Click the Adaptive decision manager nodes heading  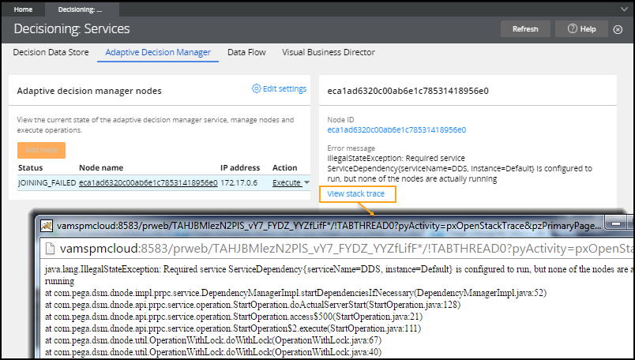coord(89,91)
